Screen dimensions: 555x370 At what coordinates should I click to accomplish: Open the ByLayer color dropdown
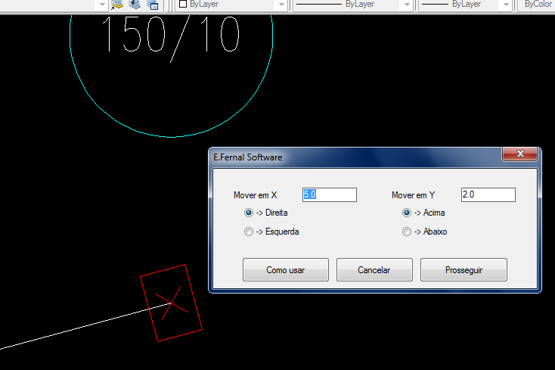[x=282, y=5]
